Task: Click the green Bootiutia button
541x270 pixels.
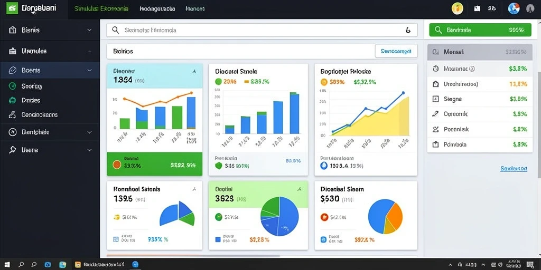Action: coord(480,30)
